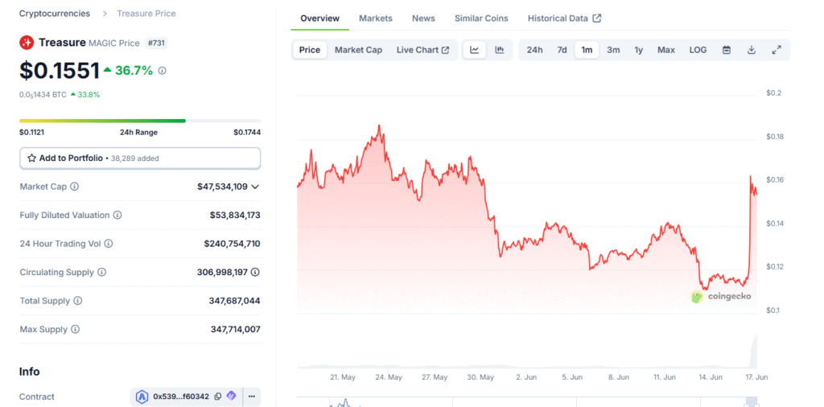
Task: Click contract address 0x539...f60342
Action: click(x=181, y=397)
